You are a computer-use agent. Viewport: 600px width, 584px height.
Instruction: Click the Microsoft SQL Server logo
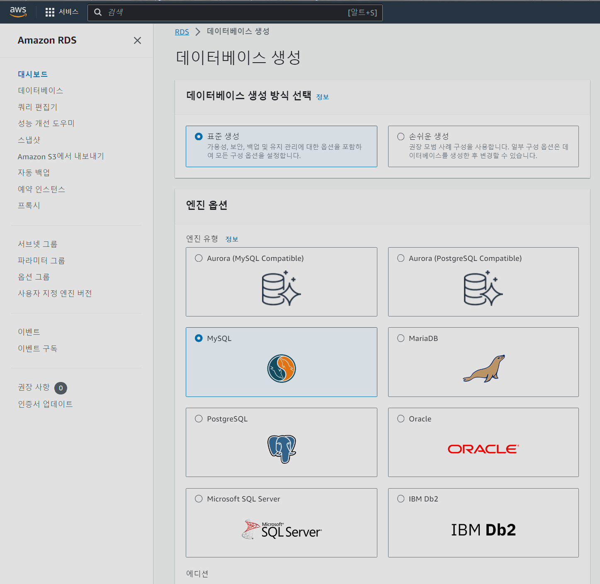tap(282, 529)
